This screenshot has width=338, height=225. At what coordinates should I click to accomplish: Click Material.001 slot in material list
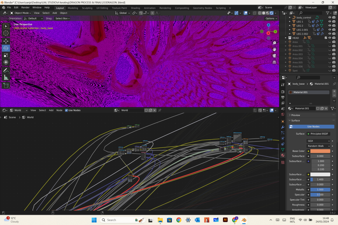309,92
